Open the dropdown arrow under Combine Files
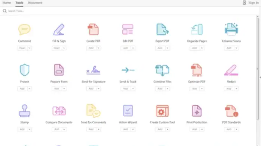The image size is (261, 146). [x=168, y=89]
